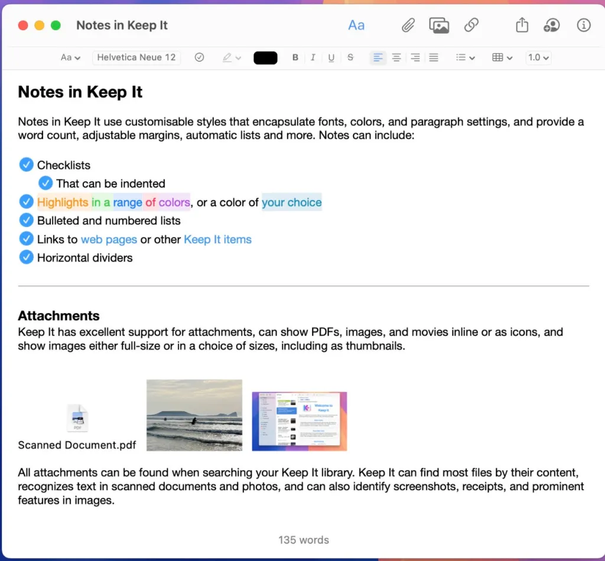Screen dimensions: 605x561
Task: Open the list style dropdown
Action: [465, 58]
